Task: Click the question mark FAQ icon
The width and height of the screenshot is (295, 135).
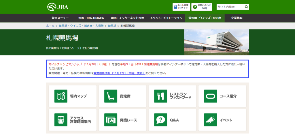Action: 195,7
